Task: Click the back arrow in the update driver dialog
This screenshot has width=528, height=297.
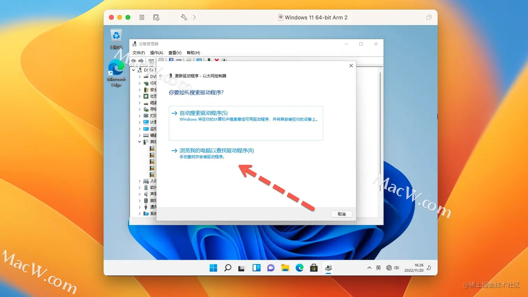Action: (161, 76)
